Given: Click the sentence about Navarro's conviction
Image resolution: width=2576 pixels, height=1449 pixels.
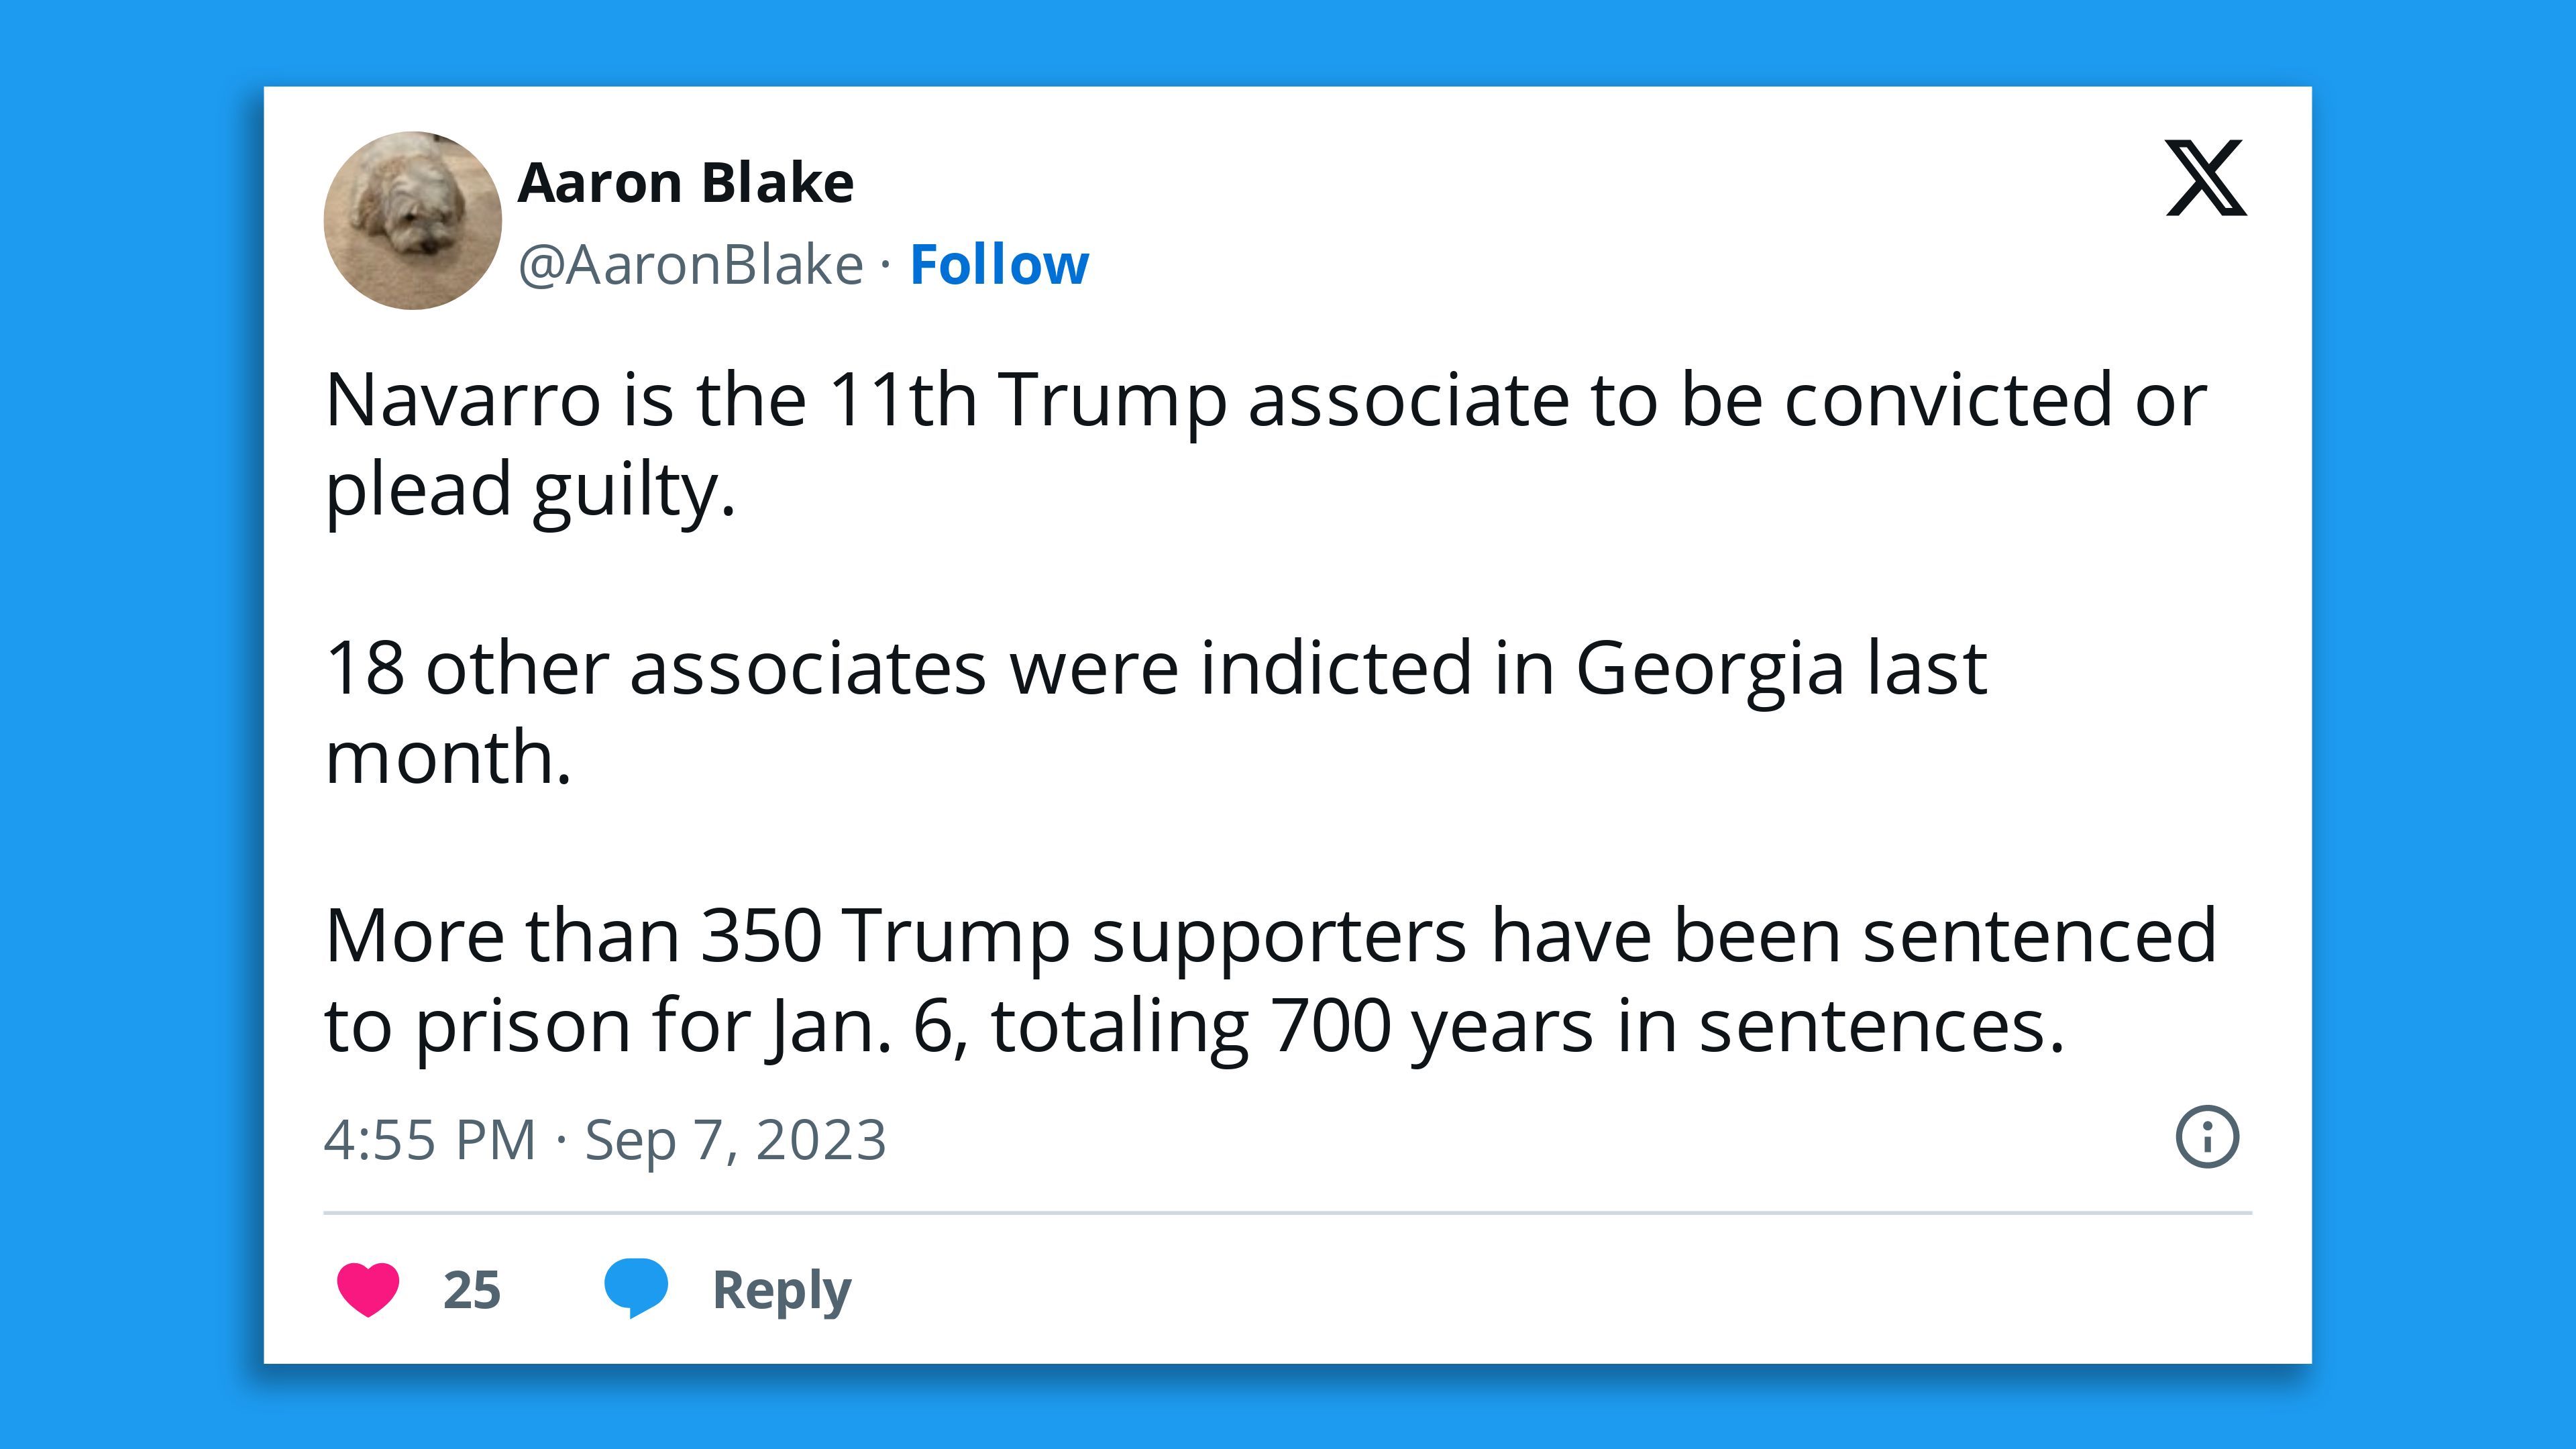Looking at the screenshot, I should coord(1265,400).
